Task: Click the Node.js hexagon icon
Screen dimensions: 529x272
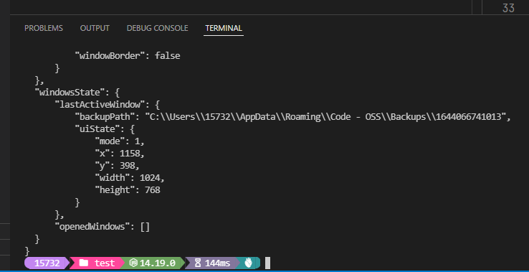Action: pyautogui.click(x=133, y=263)
